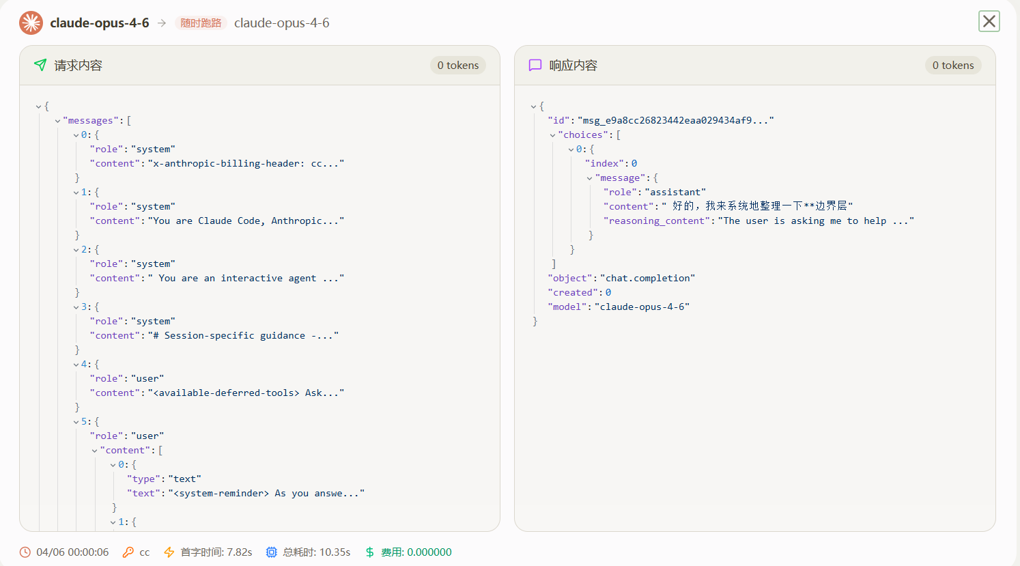Click the arrow between model names
Image resolution: width=1020 pixels, height=566 pixels.
click(x=162, y=23)
